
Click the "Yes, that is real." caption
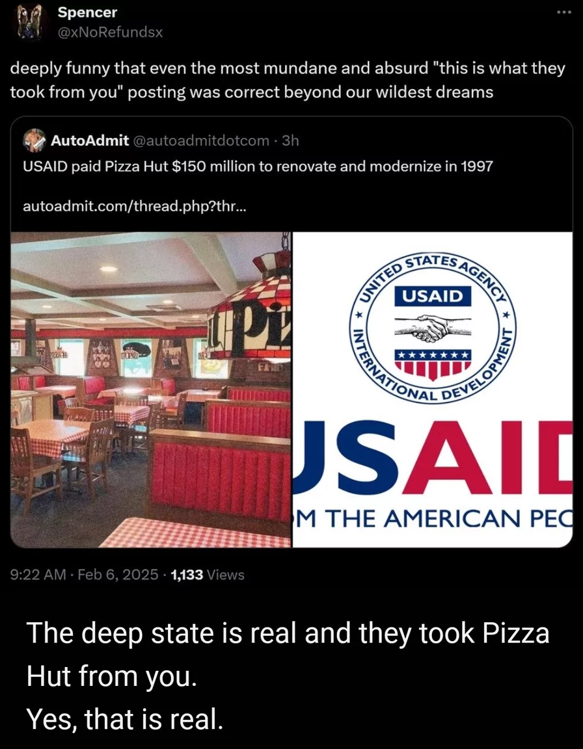point(125,719)
